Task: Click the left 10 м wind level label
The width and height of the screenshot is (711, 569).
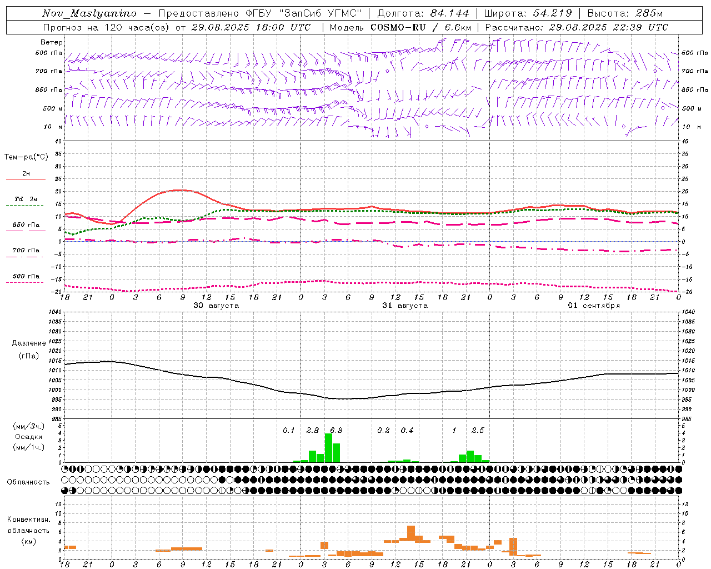Action: [53, 127]
